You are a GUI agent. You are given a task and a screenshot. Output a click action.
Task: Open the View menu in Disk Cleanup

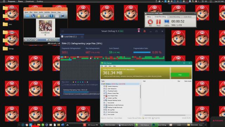[110, 66]
